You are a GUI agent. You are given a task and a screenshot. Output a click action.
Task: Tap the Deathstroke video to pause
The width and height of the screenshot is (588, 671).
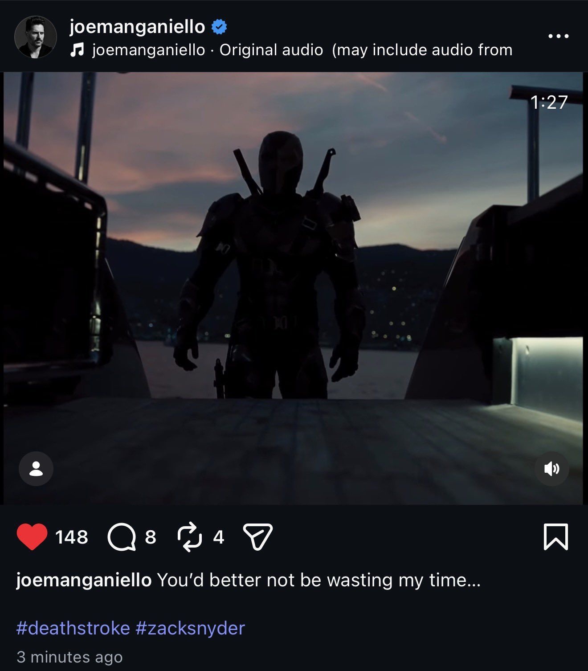pos(293,288)
